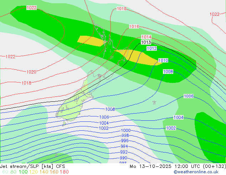This screenshot has height=175, width=226.
Task: Click the 120 kts legend value
Action: click(x=34, y=172)
